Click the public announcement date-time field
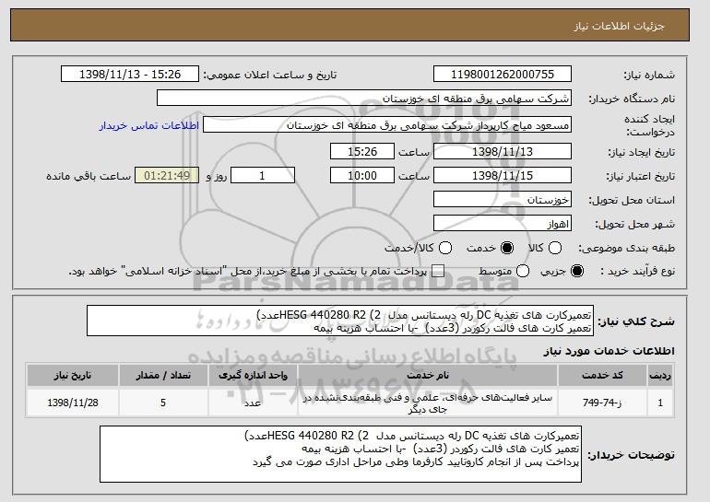The width and height of the screenshot is (710, 502). pos(135,73)
